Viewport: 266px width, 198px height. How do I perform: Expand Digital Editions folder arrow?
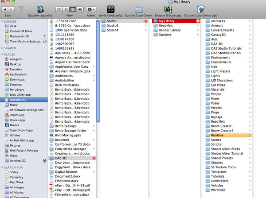tap(94, 172)
